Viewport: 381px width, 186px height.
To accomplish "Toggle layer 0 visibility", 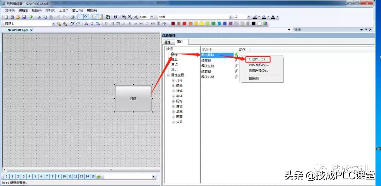I will 7,177.
